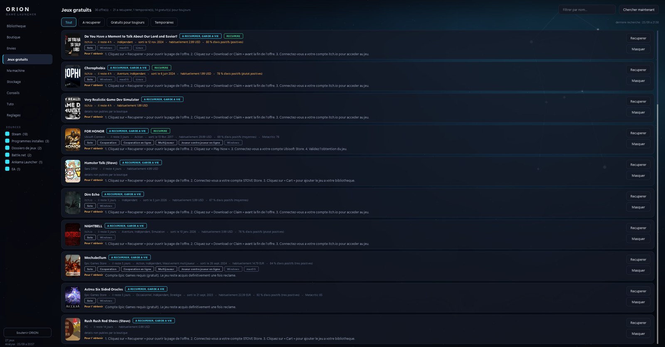Click the RECUPERE badge on FOR HONOR

[160, 131]
